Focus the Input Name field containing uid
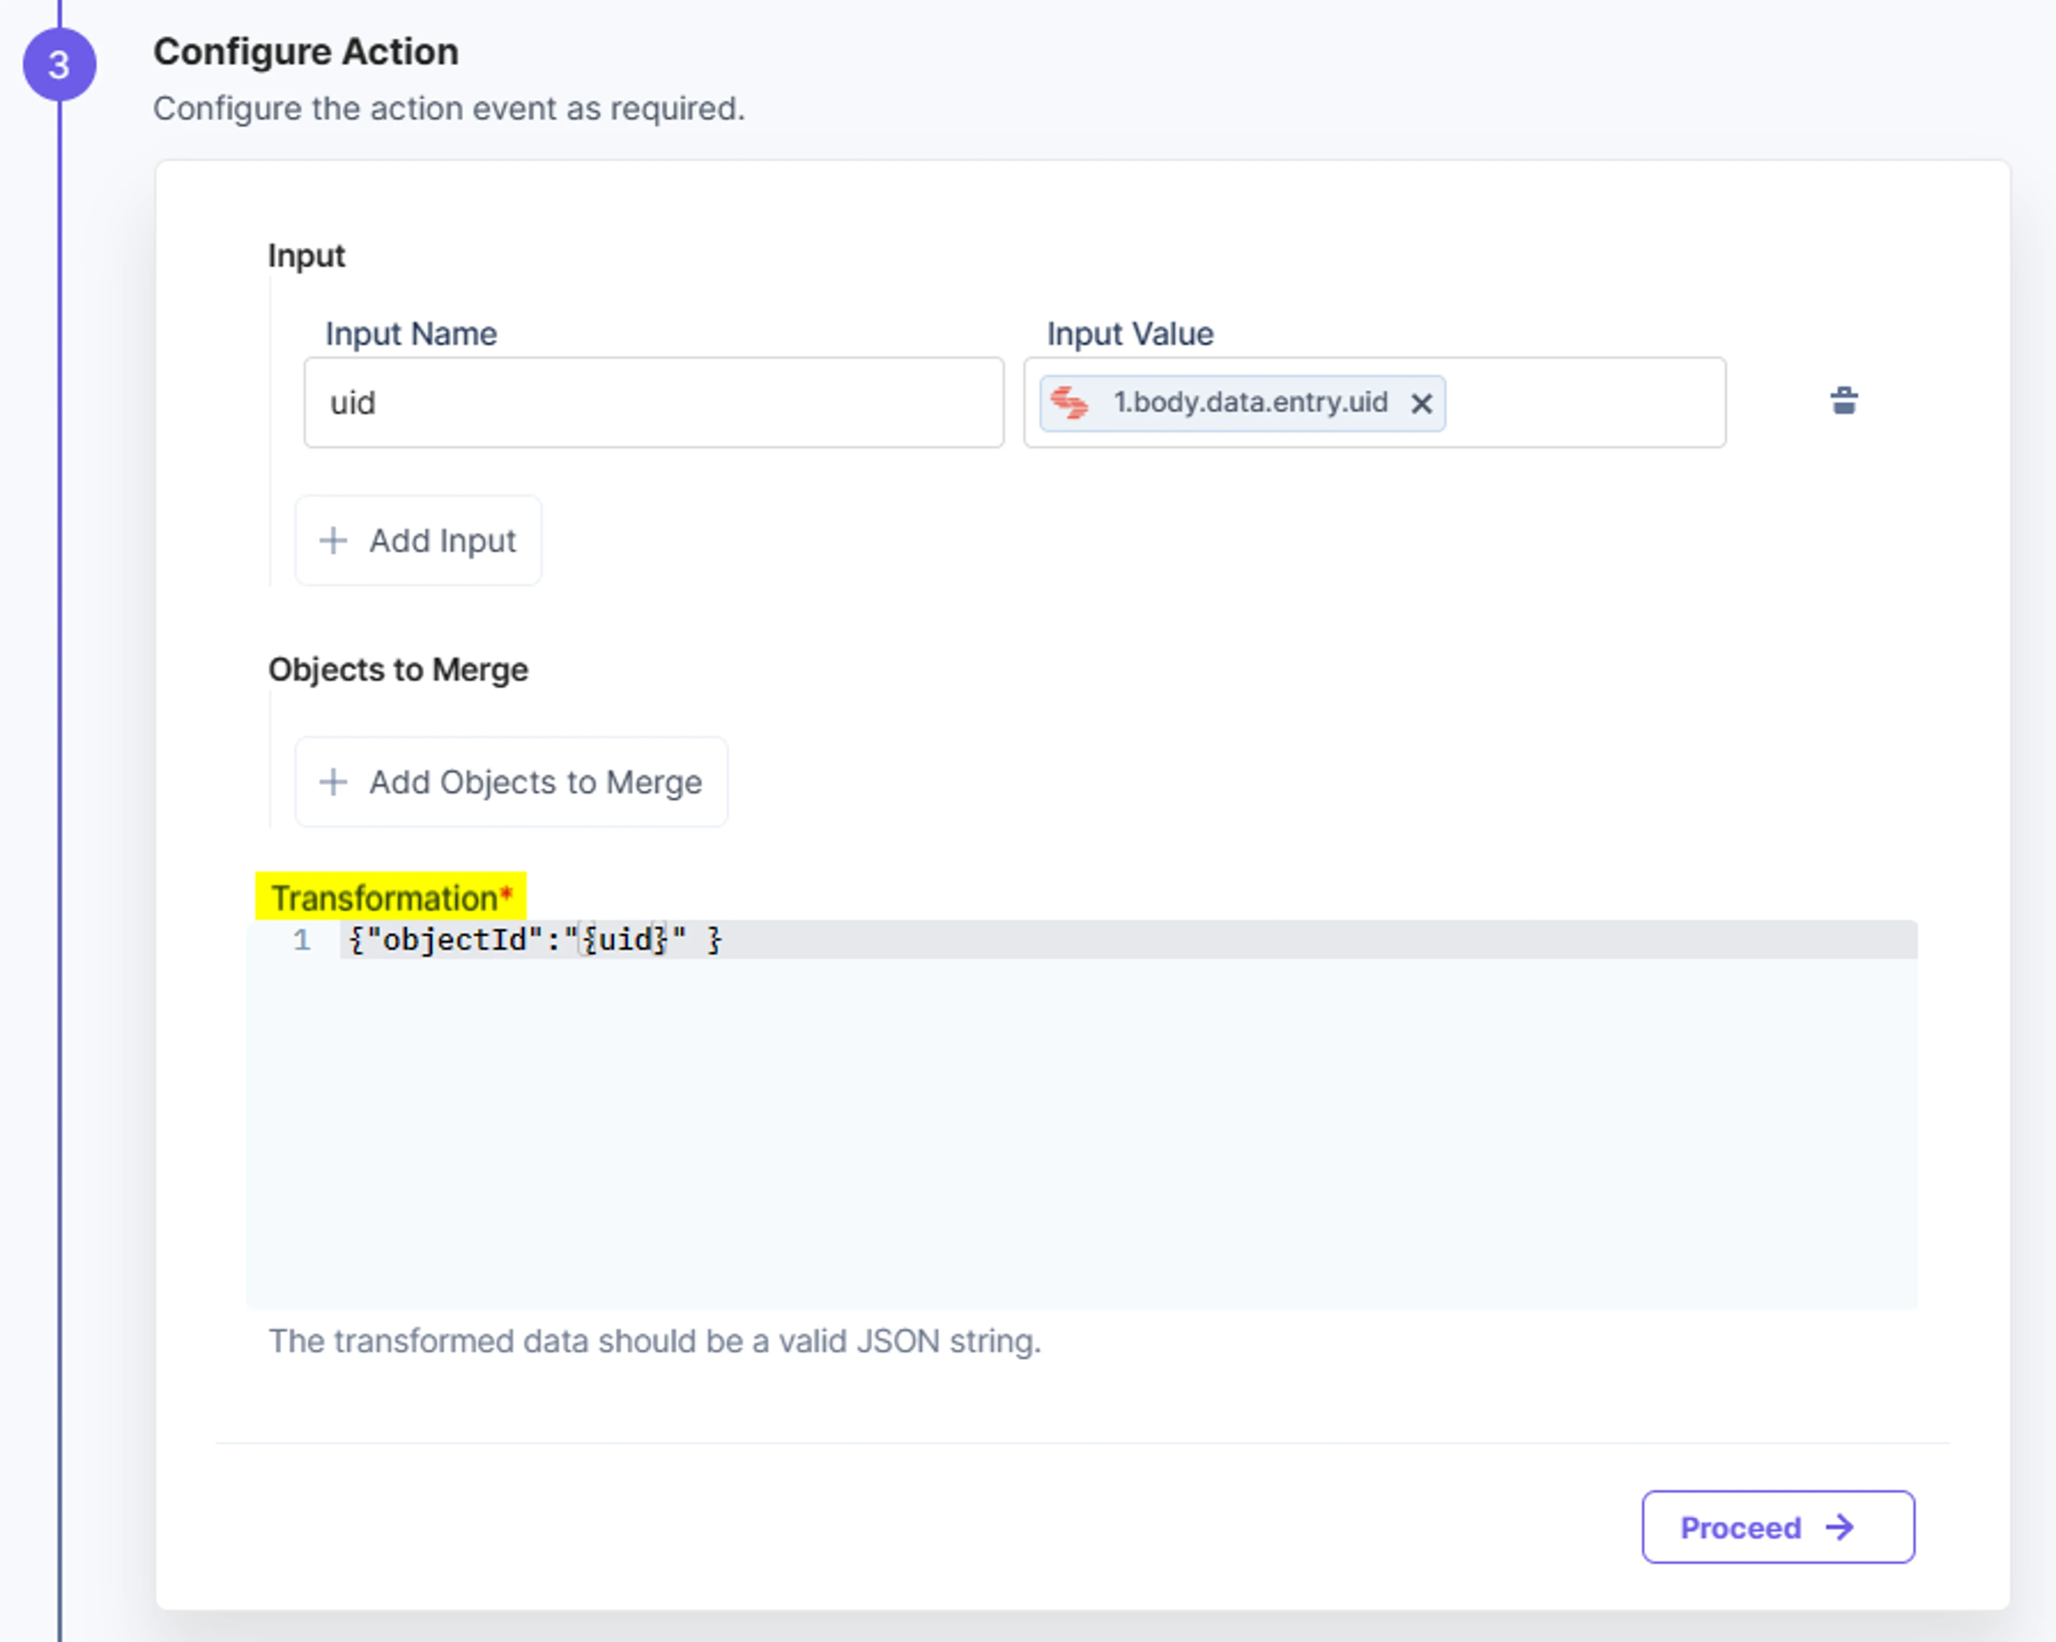Screen dimensions: 2056x1642 coord(653,403)
